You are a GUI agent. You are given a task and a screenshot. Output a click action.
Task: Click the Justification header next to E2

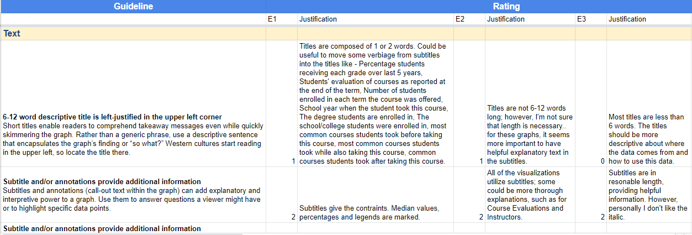pyautogui.click(x=530, y=19)
